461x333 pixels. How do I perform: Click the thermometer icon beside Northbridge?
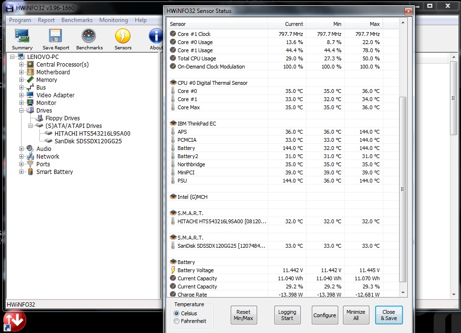(173, 164)
